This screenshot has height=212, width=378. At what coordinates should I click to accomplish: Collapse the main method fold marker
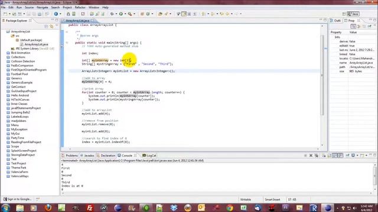coord(67,42)
